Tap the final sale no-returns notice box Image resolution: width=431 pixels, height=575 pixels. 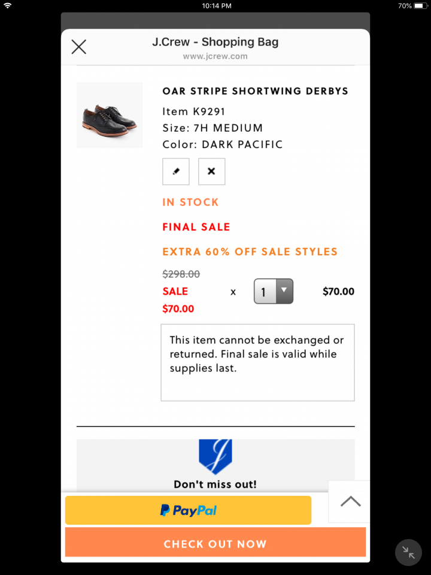pos(257,362)
